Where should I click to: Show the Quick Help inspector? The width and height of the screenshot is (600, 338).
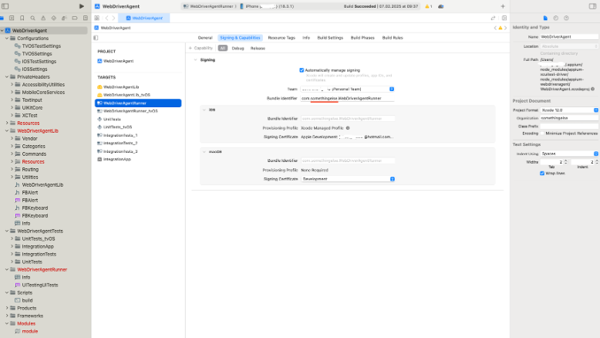pos(566,18)
